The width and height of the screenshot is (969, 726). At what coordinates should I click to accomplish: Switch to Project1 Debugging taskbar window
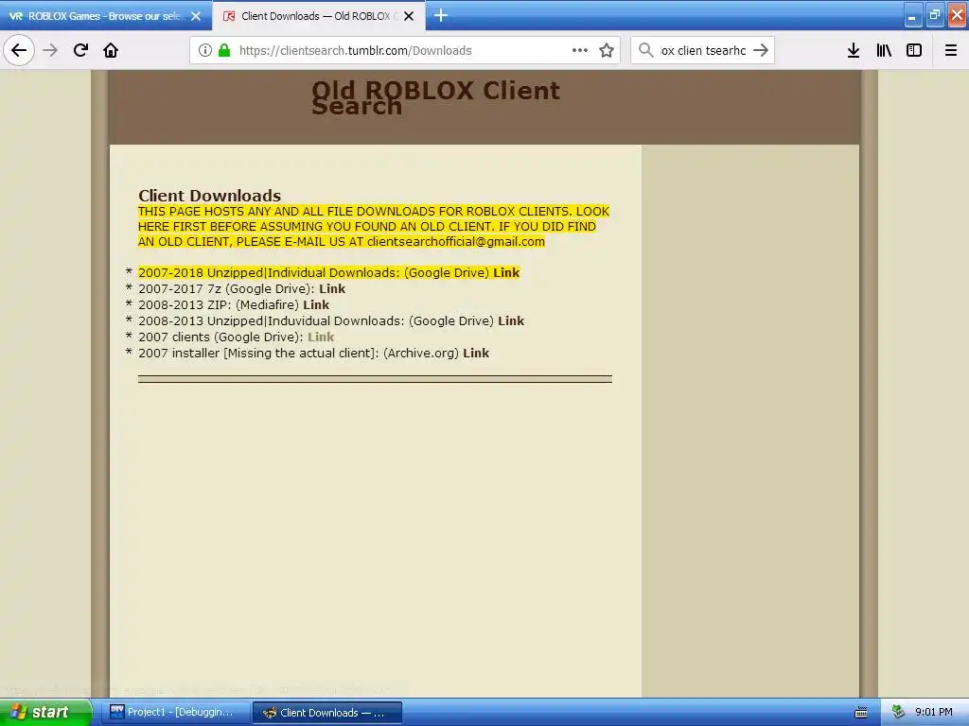click(x=177, y=713)
